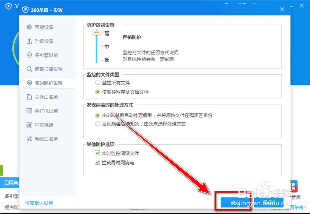Click the 多引擎设置 icon
The width and height of the screenshot is (310, 214).
pyautogui.click(x=29, y=55)
